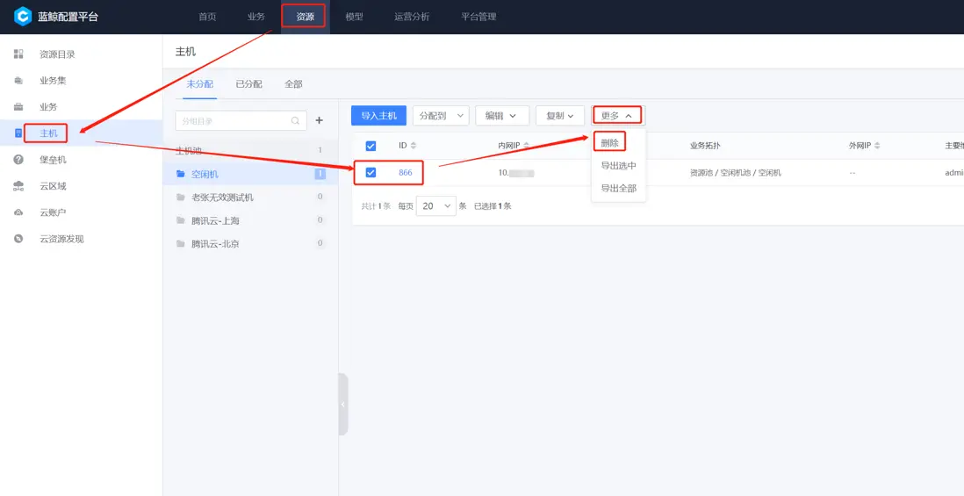Click the 堡垒机 sidebar icon
Viewport: 964px width, 496px height.
pos(18,160)
